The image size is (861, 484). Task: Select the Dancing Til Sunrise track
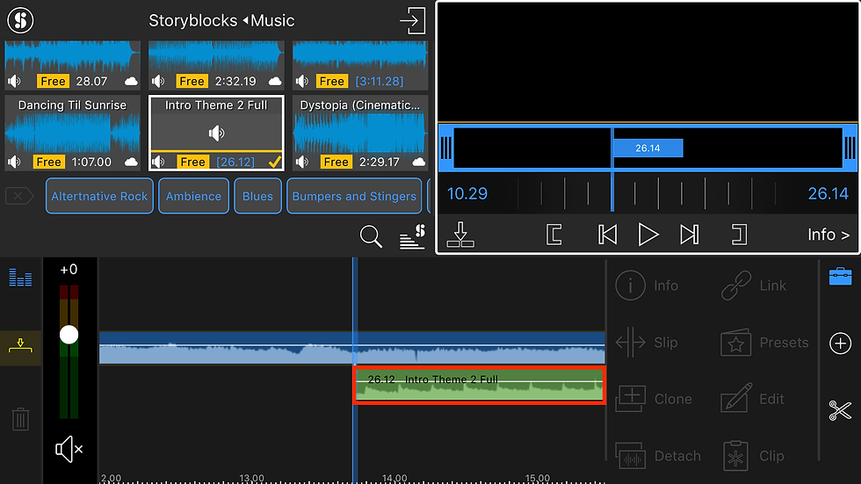tap(72, 133)
